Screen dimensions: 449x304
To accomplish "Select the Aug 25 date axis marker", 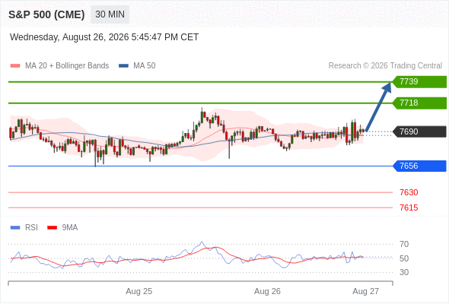I will pos(139,291).
